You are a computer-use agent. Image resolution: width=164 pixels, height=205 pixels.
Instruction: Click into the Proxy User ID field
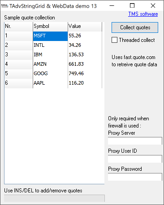(135, 159)
